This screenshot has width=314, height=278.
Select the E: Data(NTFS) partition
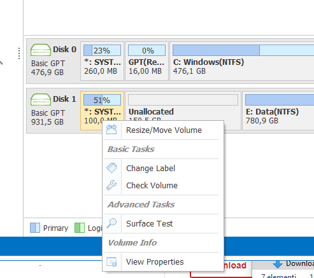278,111
